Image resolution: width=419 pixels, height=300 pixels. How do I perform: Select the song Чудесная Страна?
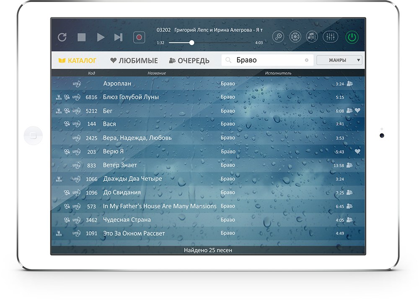click(127, 220)
